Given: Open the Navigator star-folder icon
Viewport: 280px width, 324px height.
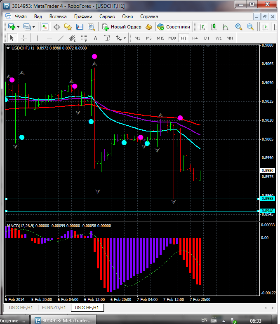Looking at the screenshot, I should [x=68, y=27].
